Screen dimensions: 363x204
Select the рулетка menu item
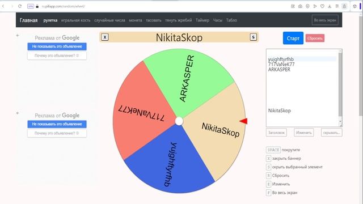point(50,20)
